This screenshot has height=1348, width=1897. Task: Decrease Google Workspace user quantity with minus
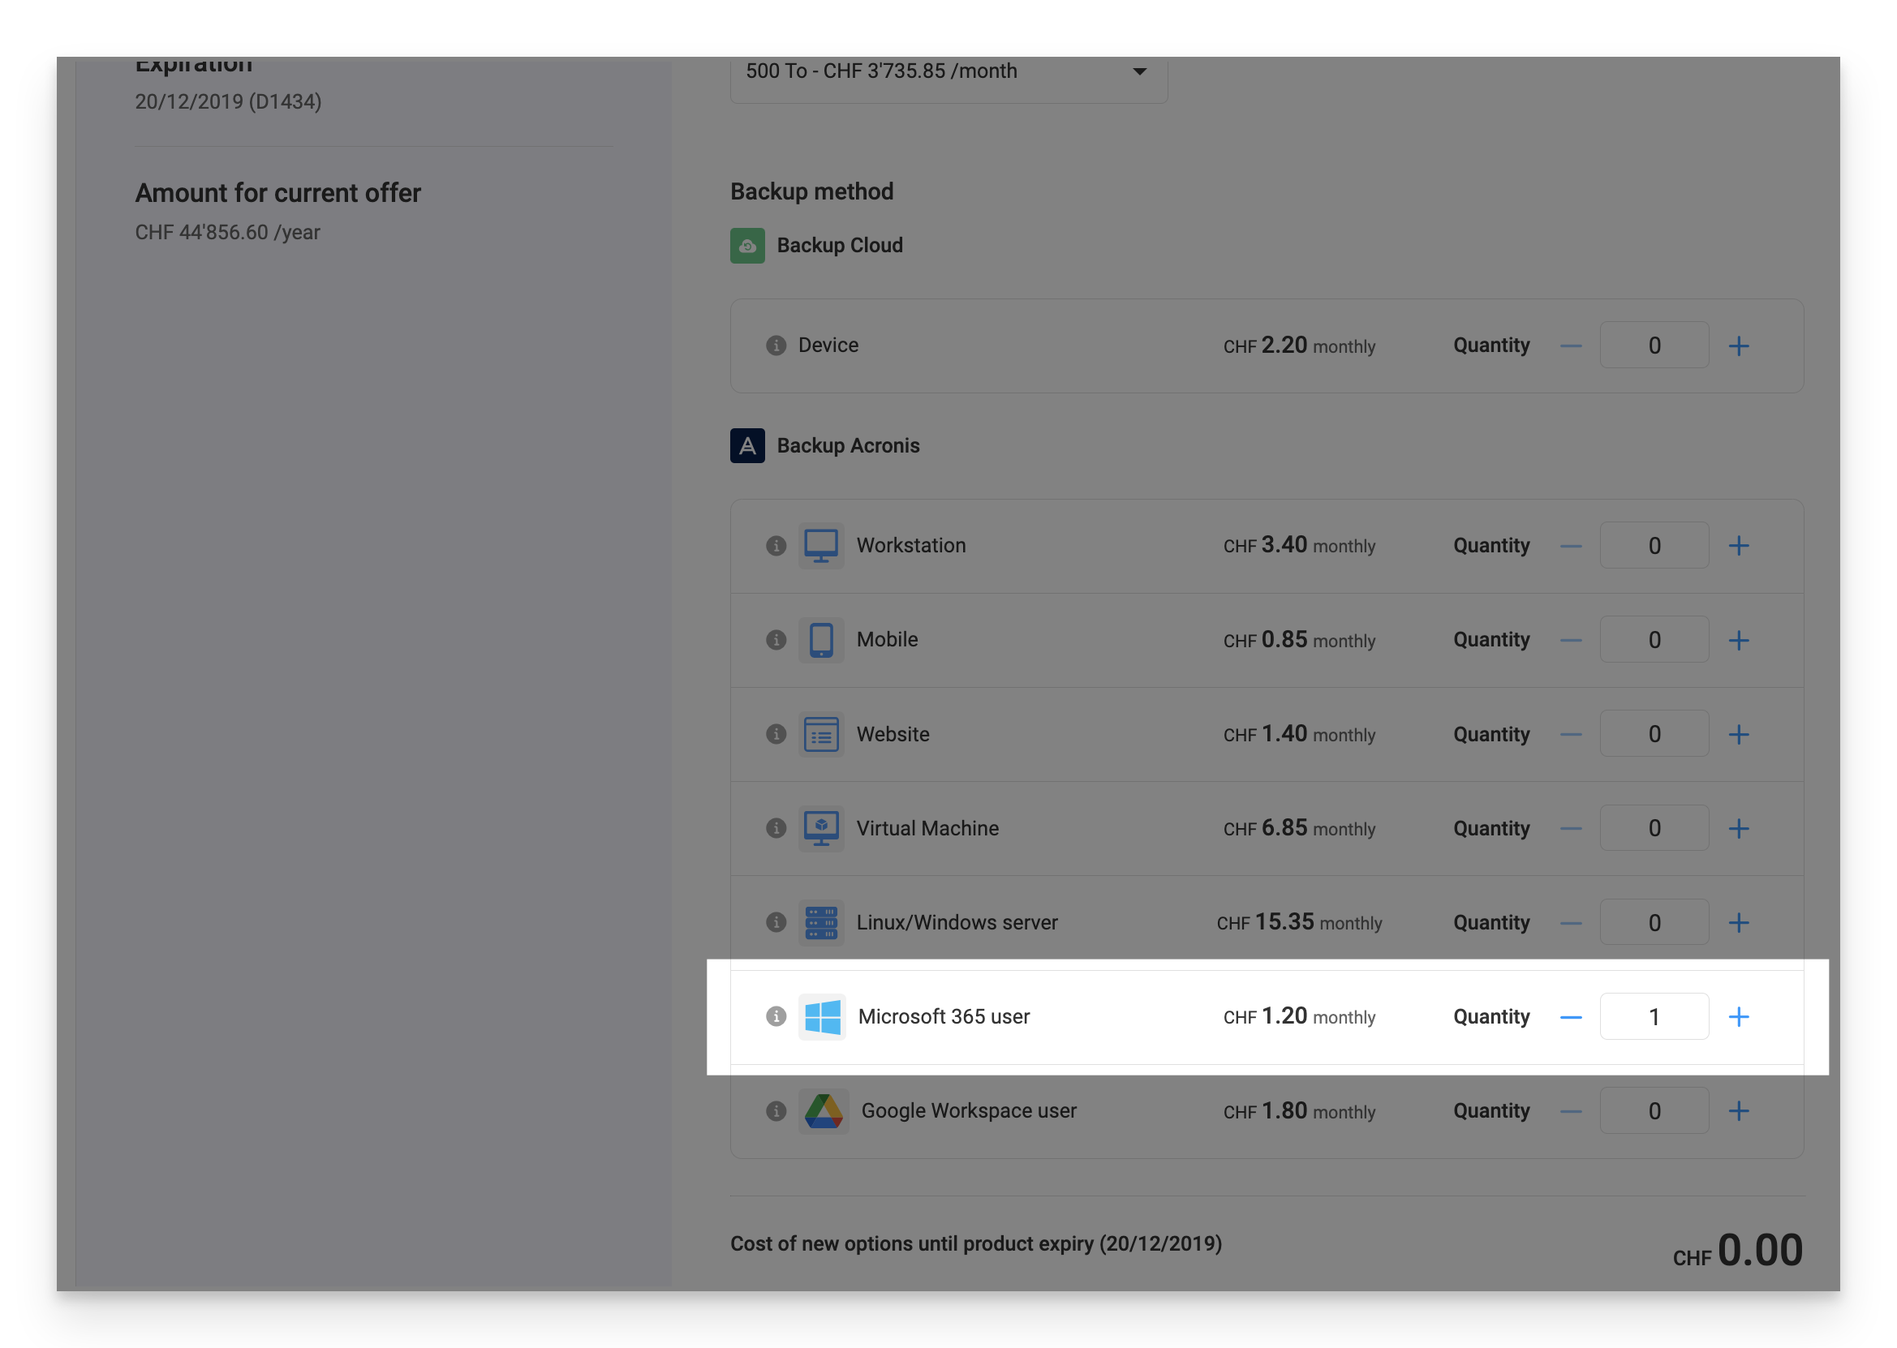pos(1571,1110)
